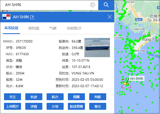Click the ETA 2023-02-05 03:00:00

tap(87, 79)
